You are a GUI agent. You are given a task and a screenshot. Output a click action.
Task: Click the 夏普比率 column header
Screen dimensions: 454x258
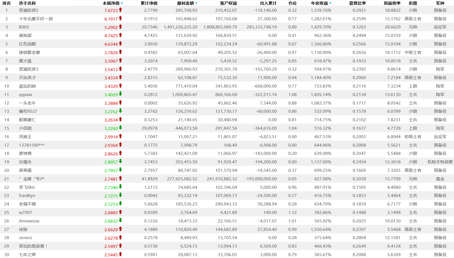tap(358, 3)
